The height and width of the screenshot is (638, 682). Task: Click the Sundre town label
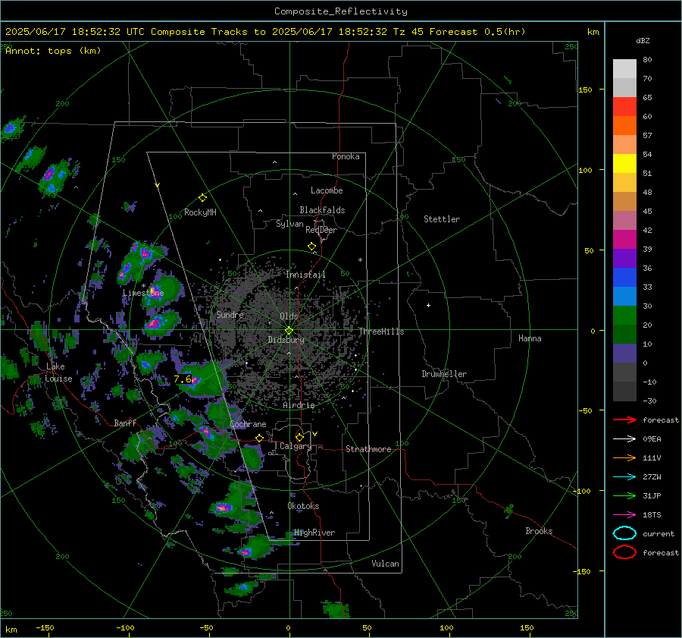coord(230,314)
